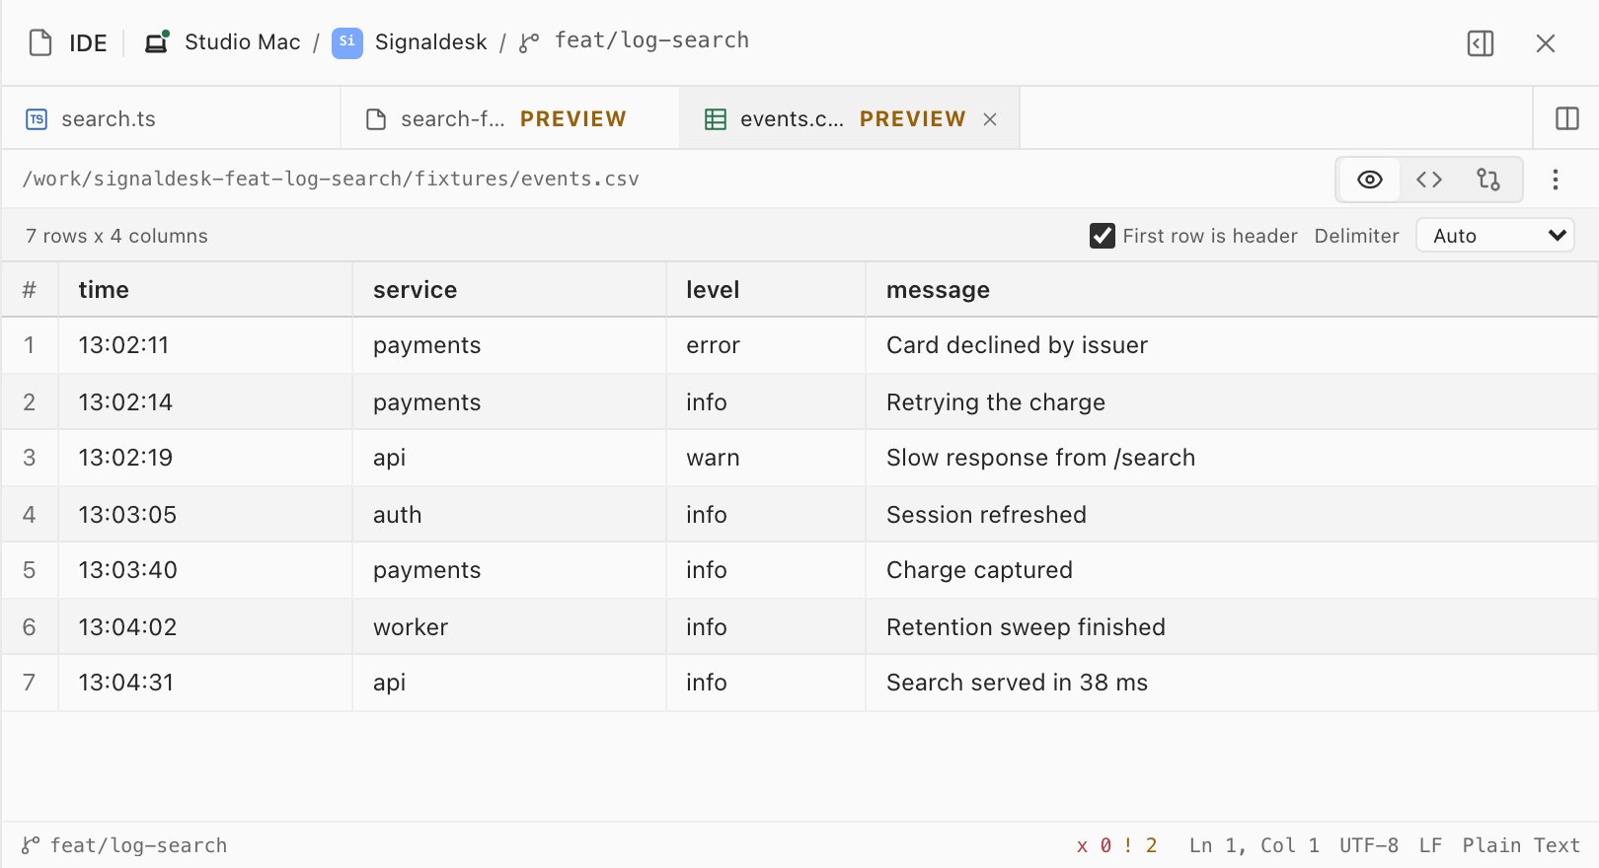Click the document icon on search-f... tab
The width and height of the screenshot is (1599, 868).
(x=375, y=119)
